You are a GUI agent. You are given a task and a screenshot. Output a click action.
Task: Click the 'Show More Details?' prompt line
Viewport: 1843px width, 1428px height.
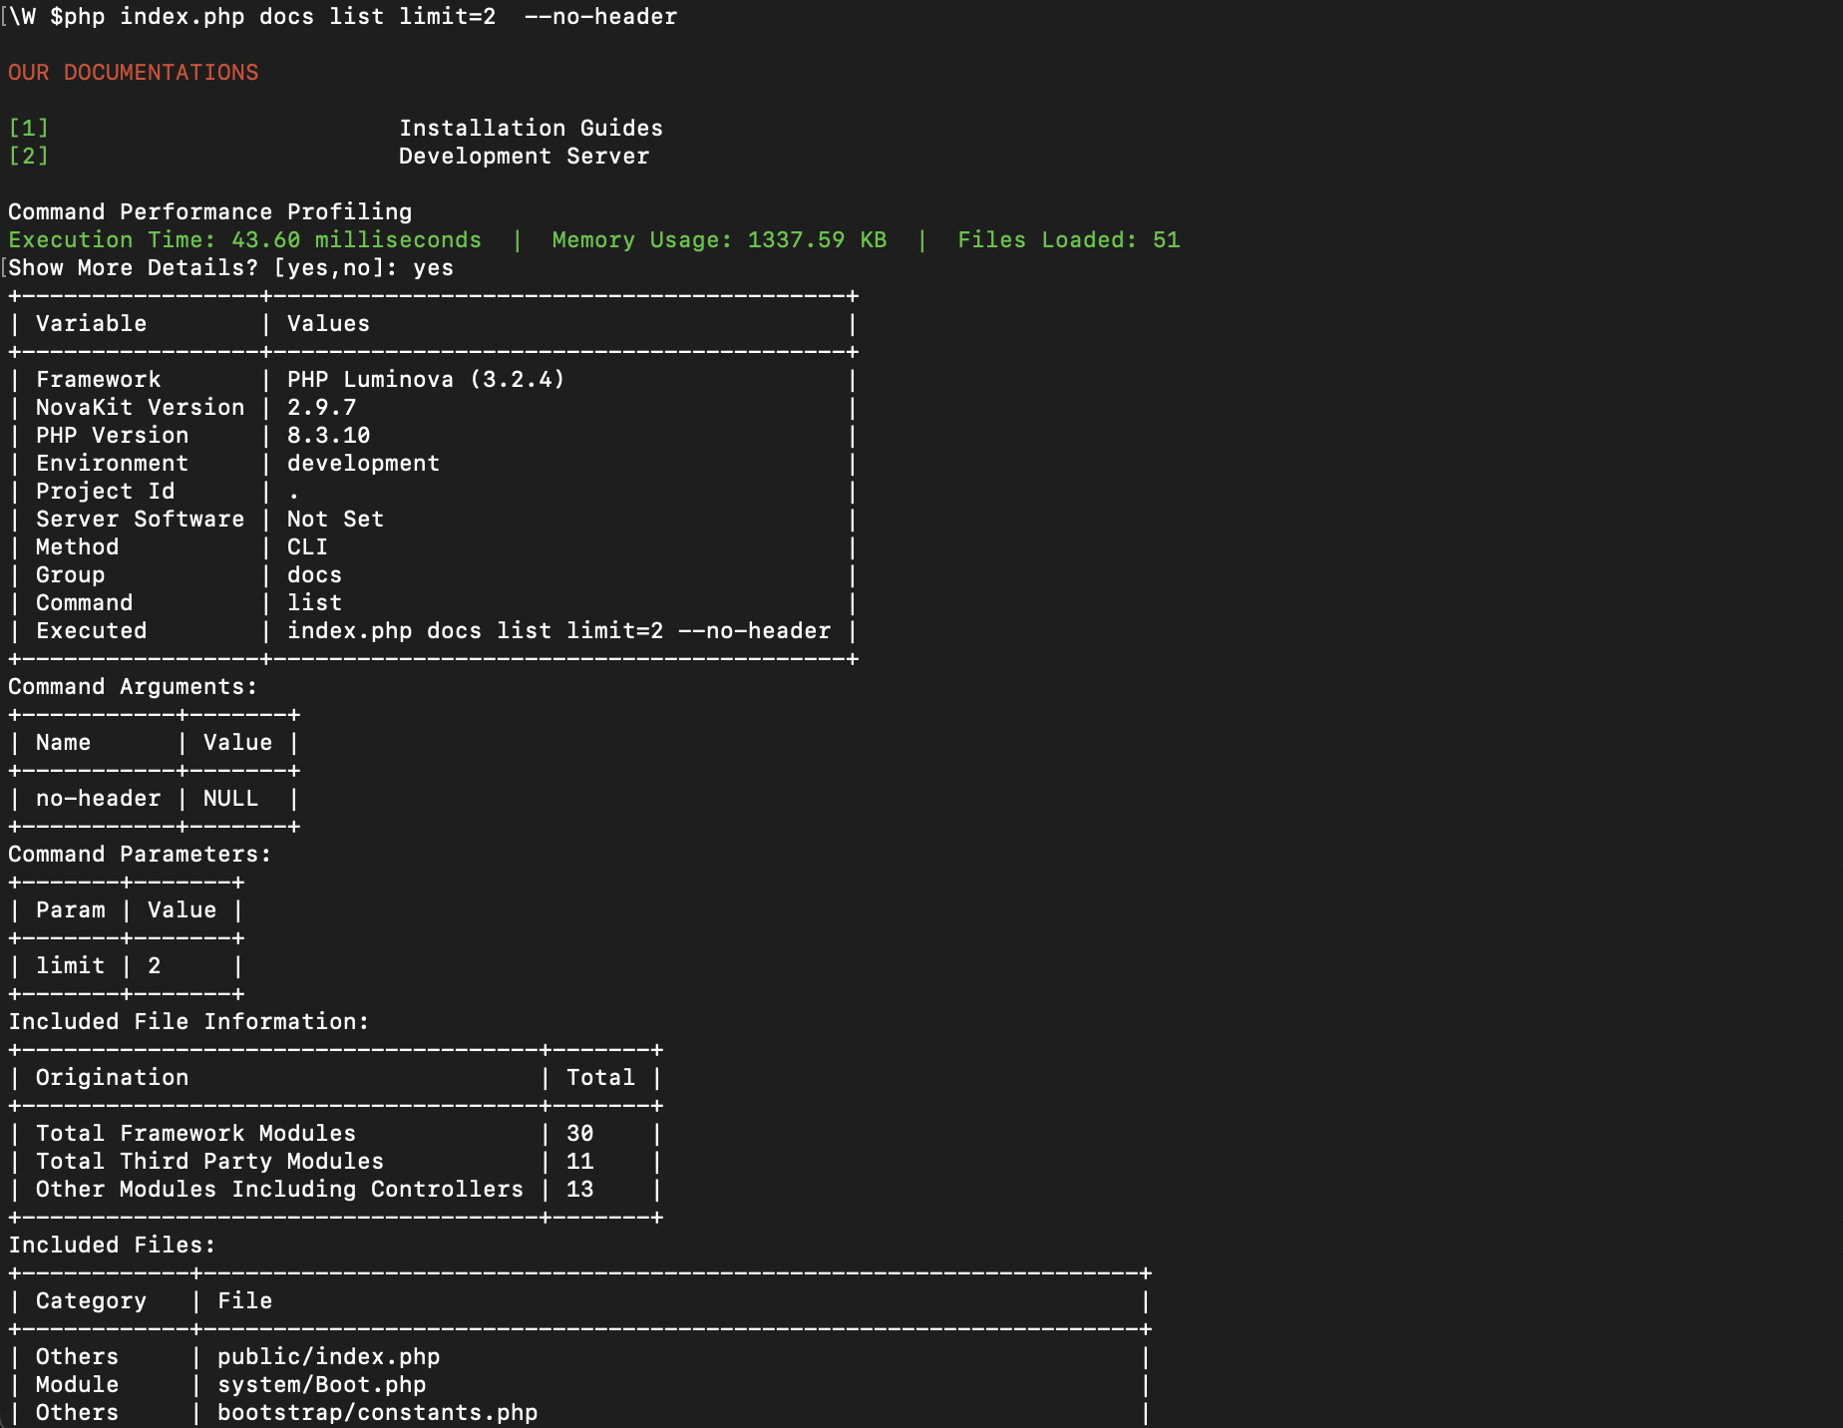point(230,268)
